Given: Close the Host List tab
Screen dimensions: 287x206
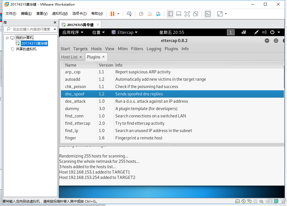Looking at the screenshot, I should [81, 57].
